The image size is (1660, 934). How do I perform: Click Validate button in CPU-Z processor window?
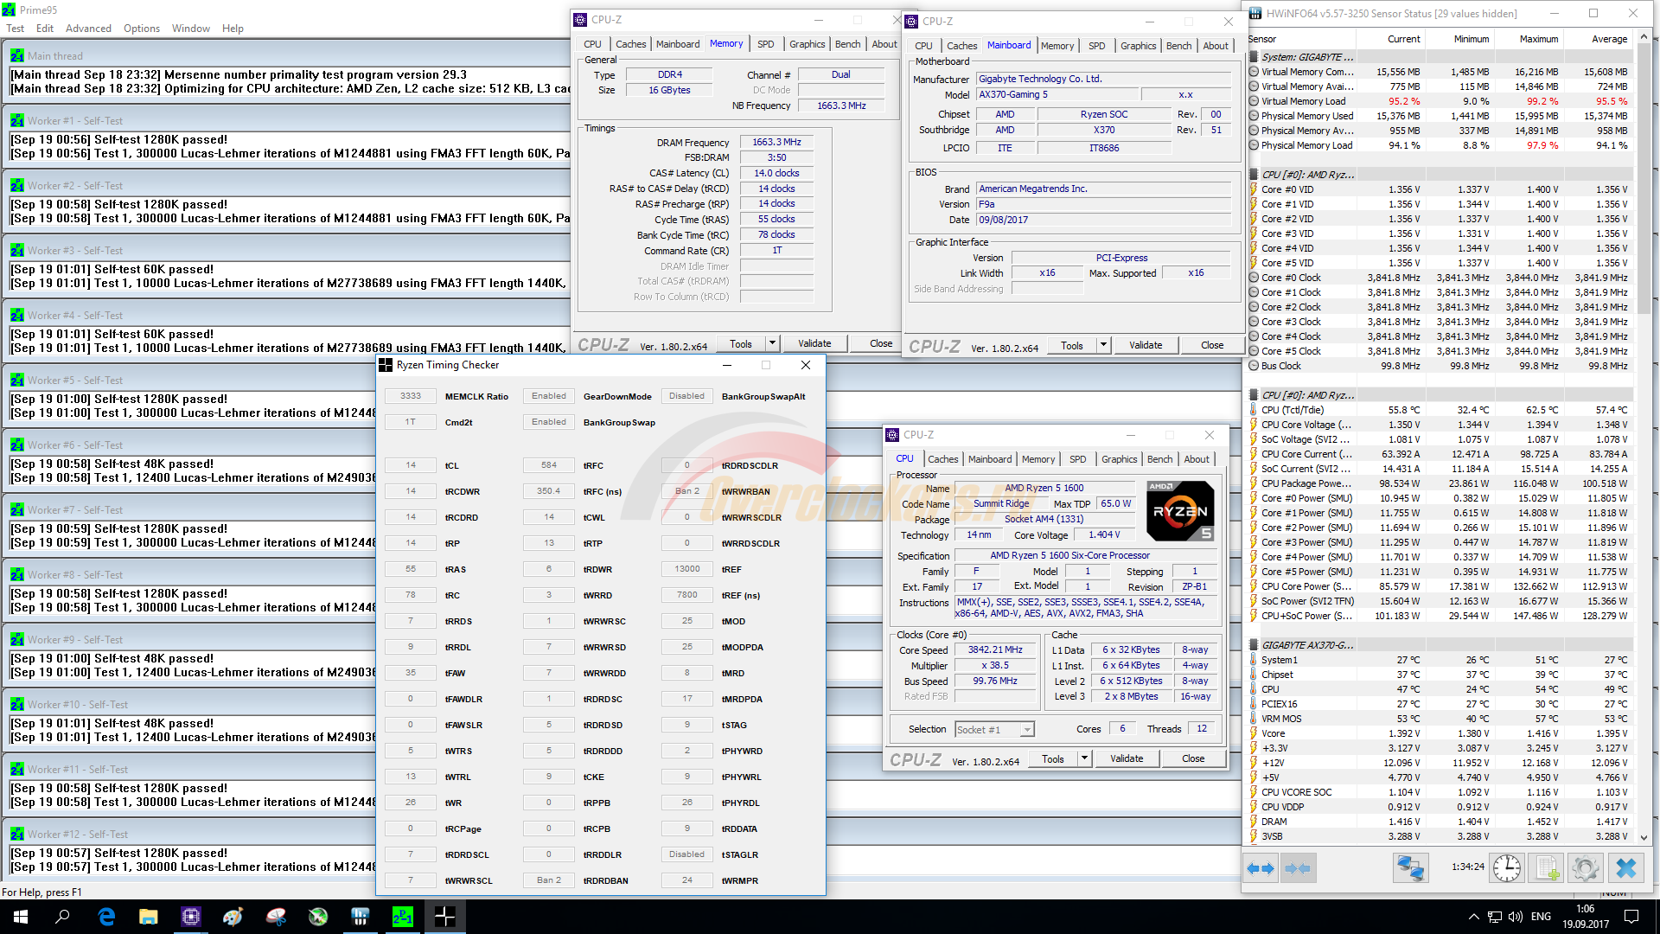pos(1126,758)
